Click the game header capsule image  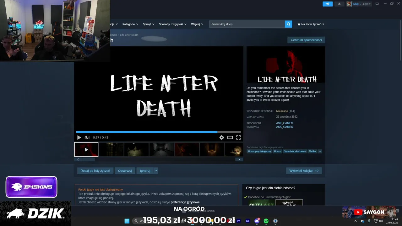coord(286,65)
